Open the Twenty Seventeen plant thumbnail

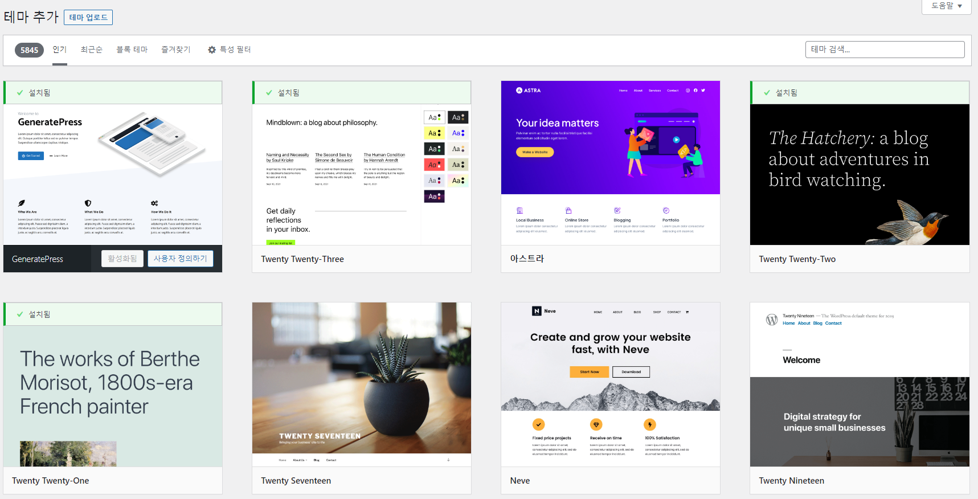click(x=362, y=385)
